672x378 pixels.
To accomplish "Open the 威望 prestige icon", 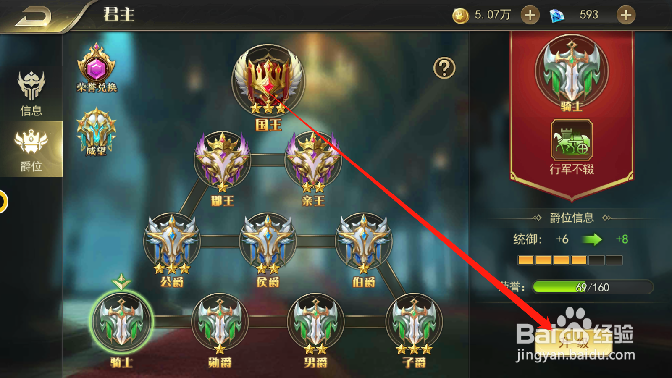I will tap(96, 131).
